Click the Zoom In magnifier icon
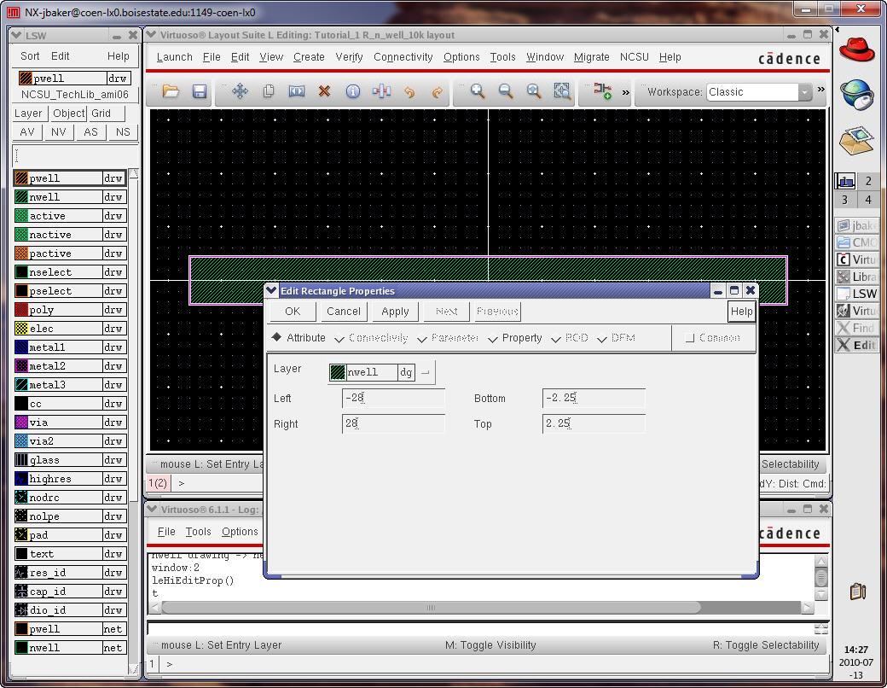Screen dimensions: 887x688 (x=478, y=91)
